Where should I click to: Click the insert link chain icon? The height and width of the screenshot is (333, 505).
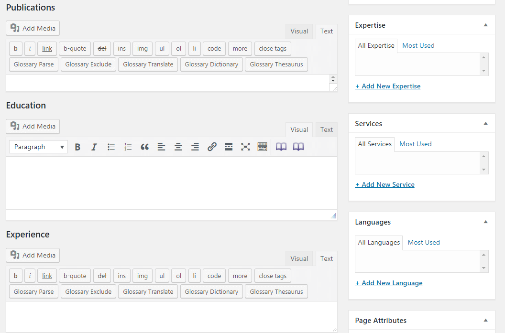(212, 147)
